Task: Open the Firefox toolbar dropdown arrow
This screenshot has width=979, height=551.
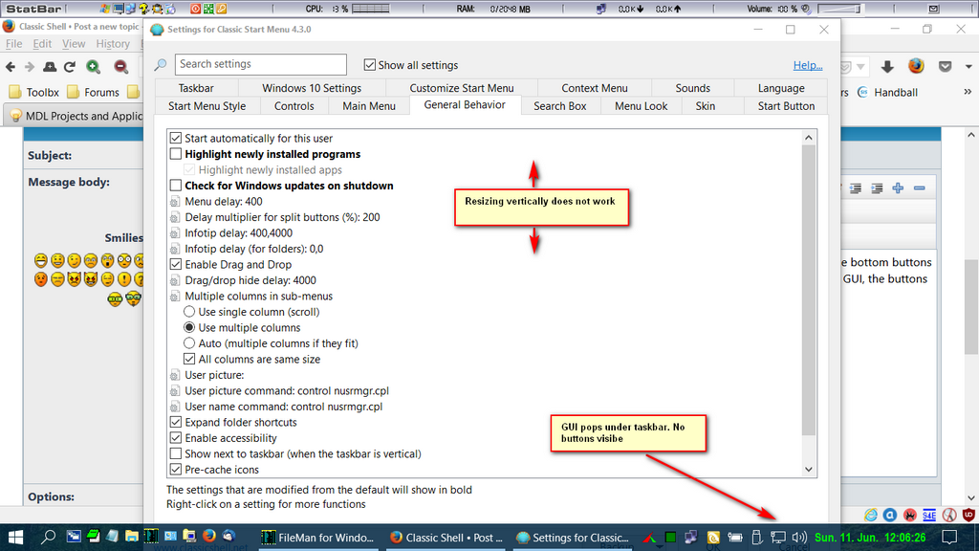Action: pos(968,67)
